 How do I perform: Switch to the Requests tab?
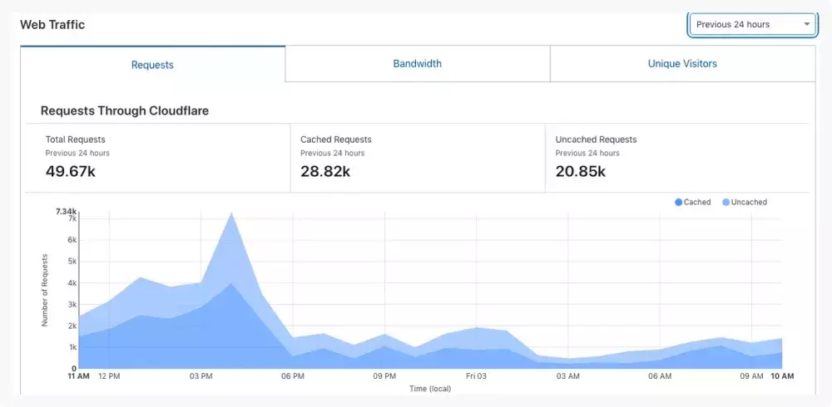(152, 65)
